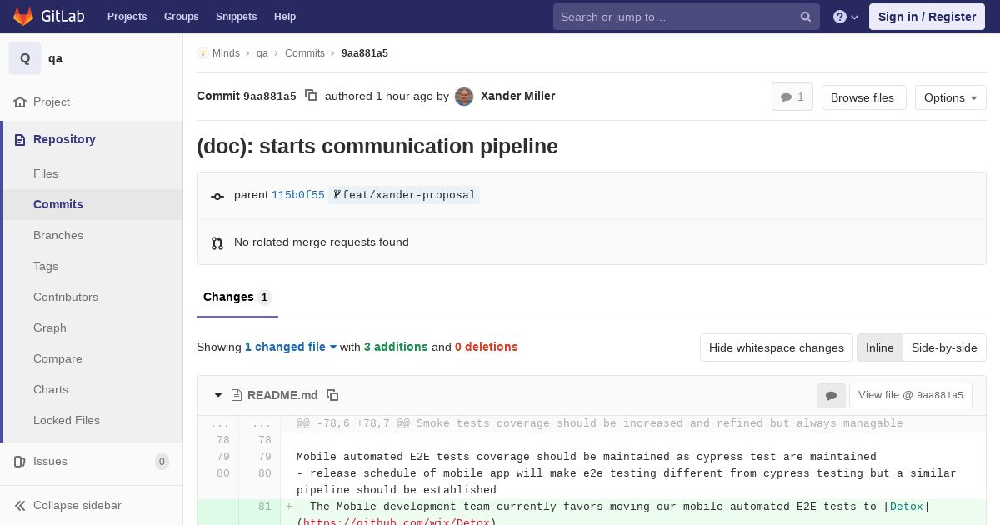Switch diff to Side-by-side view
The width and height of the screenshot is (1000, 525).
[x=944, y=347]
